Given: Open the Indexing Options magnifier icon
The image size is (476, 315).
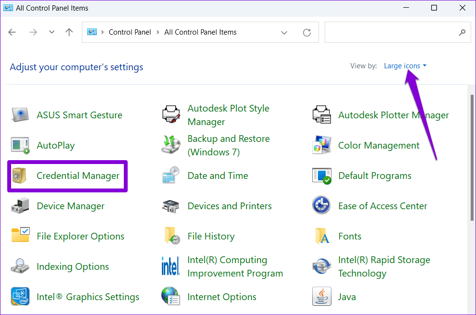Looking at the screenshot, I should click(x=20, y=266).
